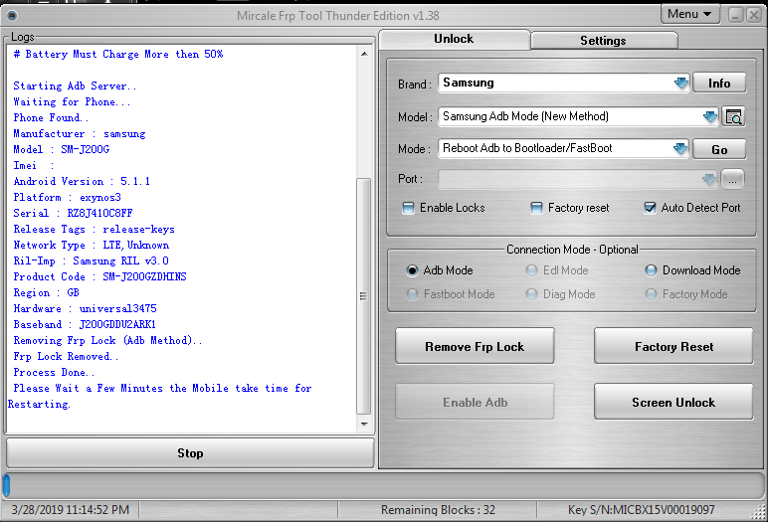This screenshot has width=768, height=522.
Task: Toggle the Factory reset checkbox
Action: 536,208
